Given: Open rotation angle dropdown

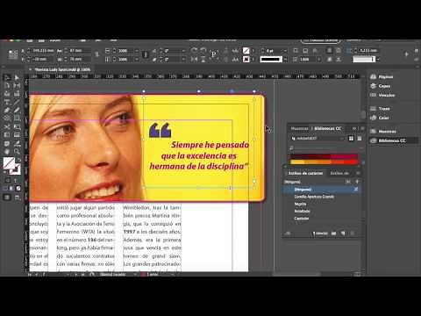Looking at the screenshot, I should click(183, 51).
